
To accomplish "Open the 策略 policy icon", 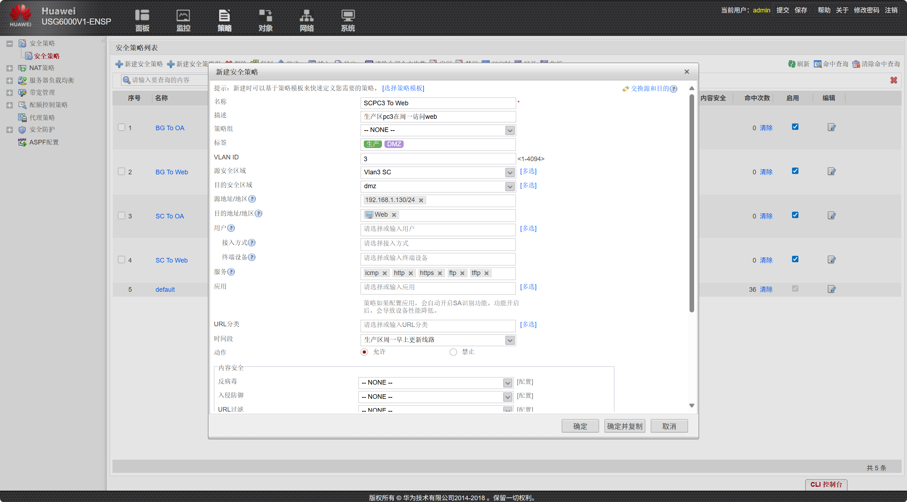I will 224,20.
